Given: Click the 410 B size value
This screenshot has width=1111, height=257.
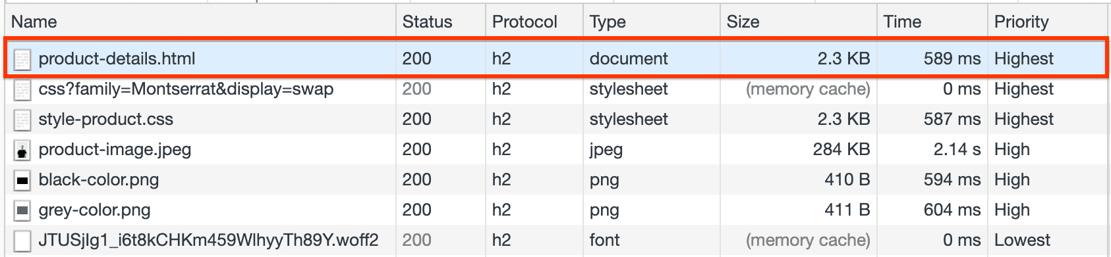Looking at the screenshot, I should click(x=847, y=179).
